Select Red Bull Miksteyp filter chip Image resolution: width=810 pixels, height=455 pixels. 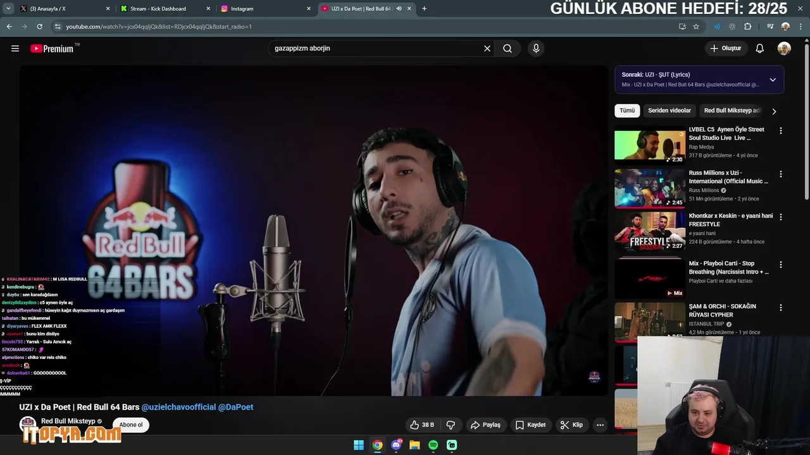tap(731, 111)
